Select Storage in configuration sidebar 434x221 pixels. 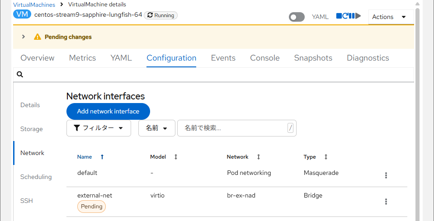(x=31, y=129)
